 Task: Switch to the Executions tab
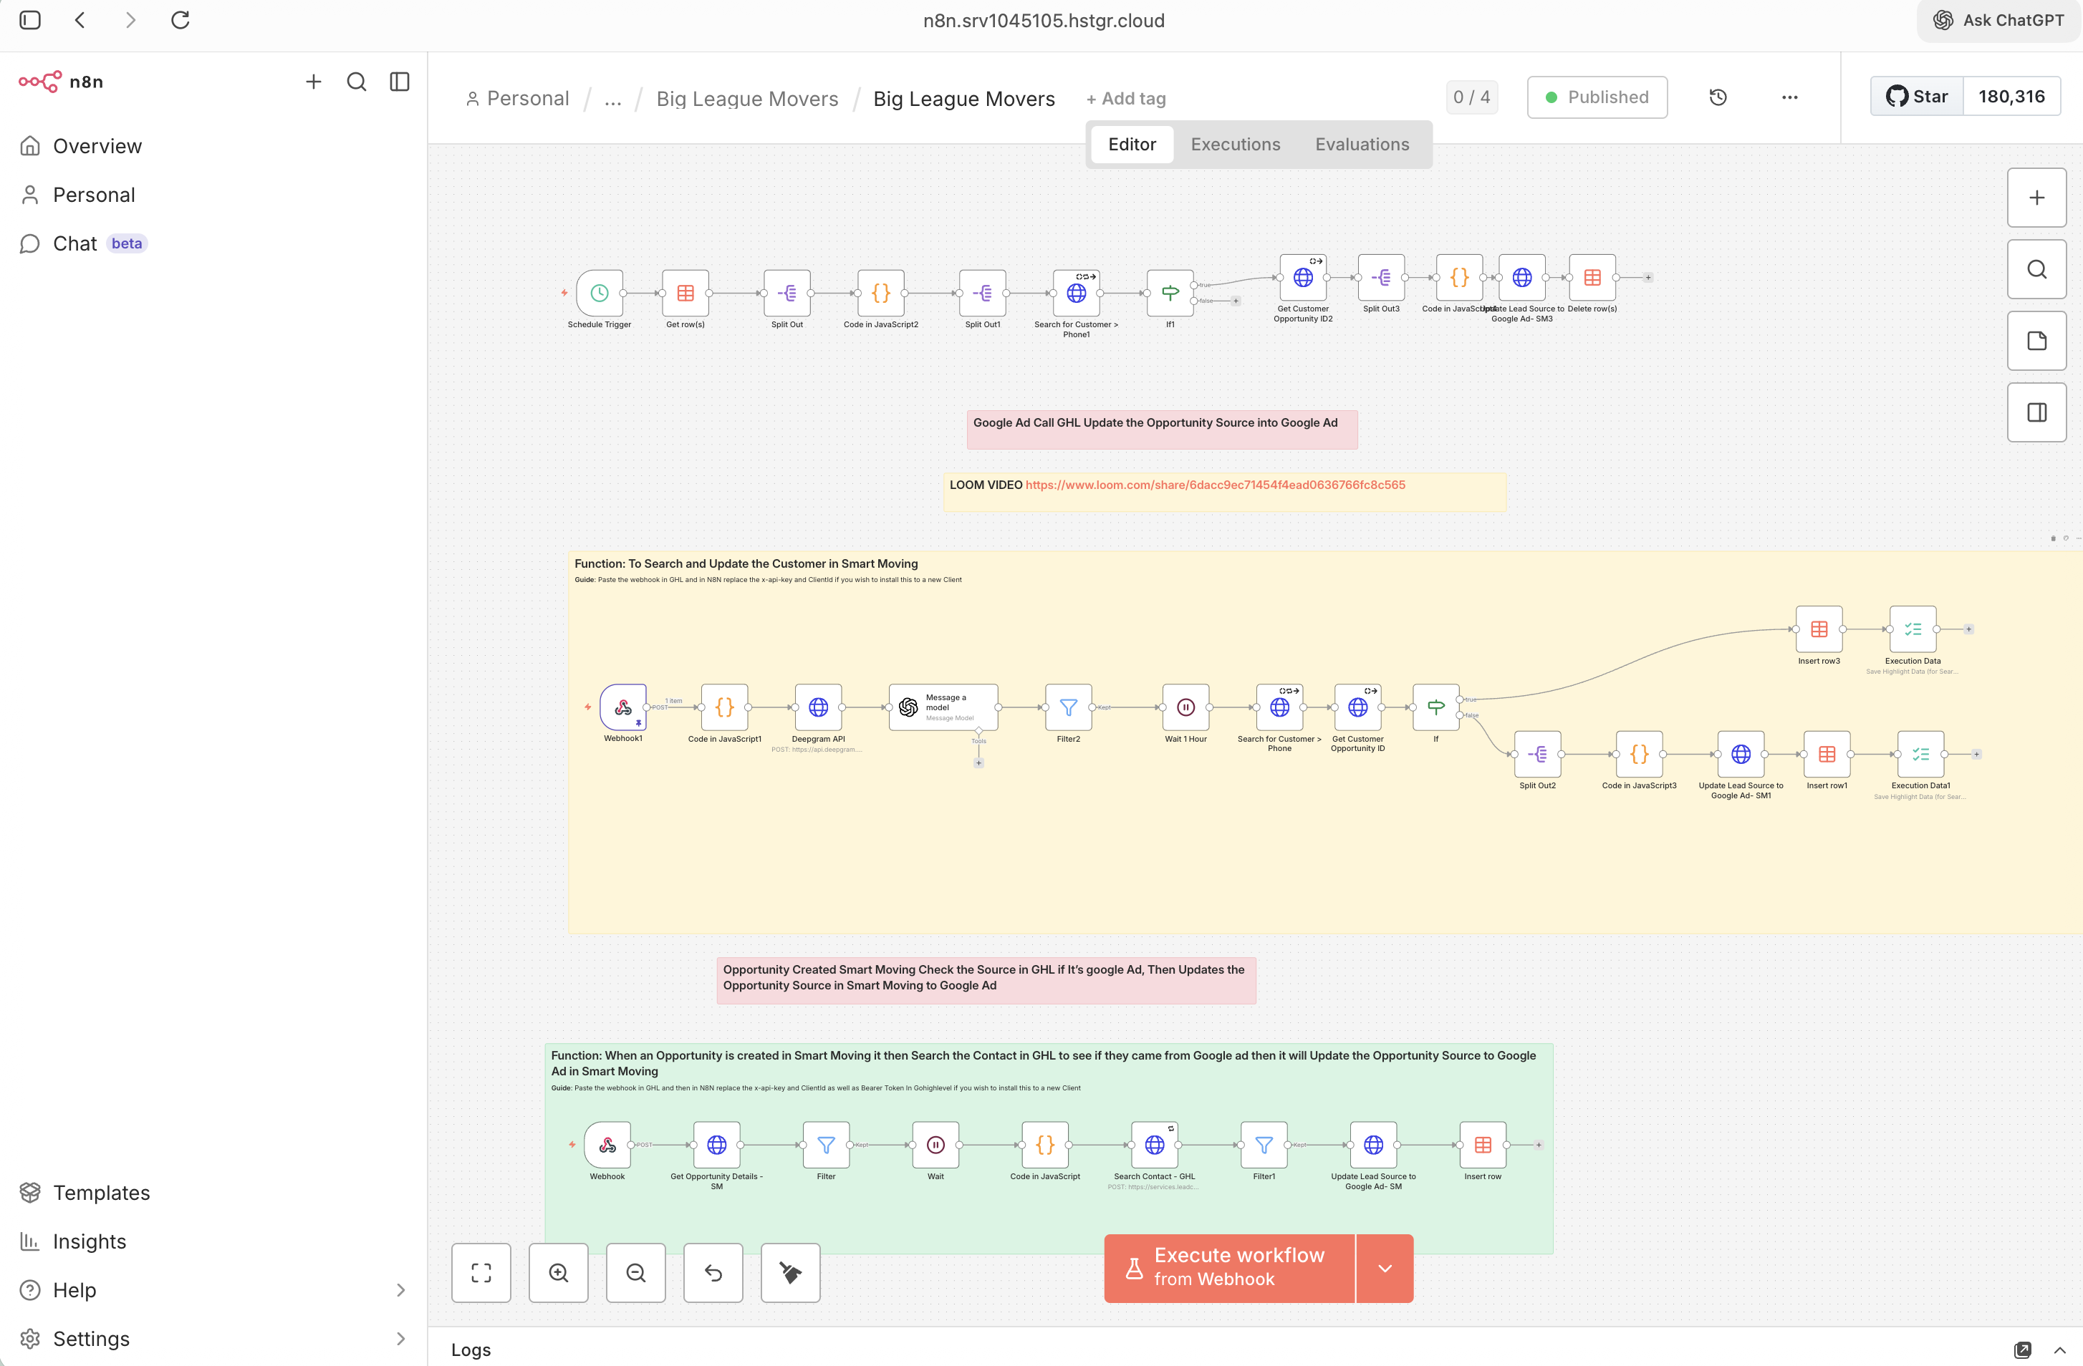pyautogui.click(x=1235, y=145)
